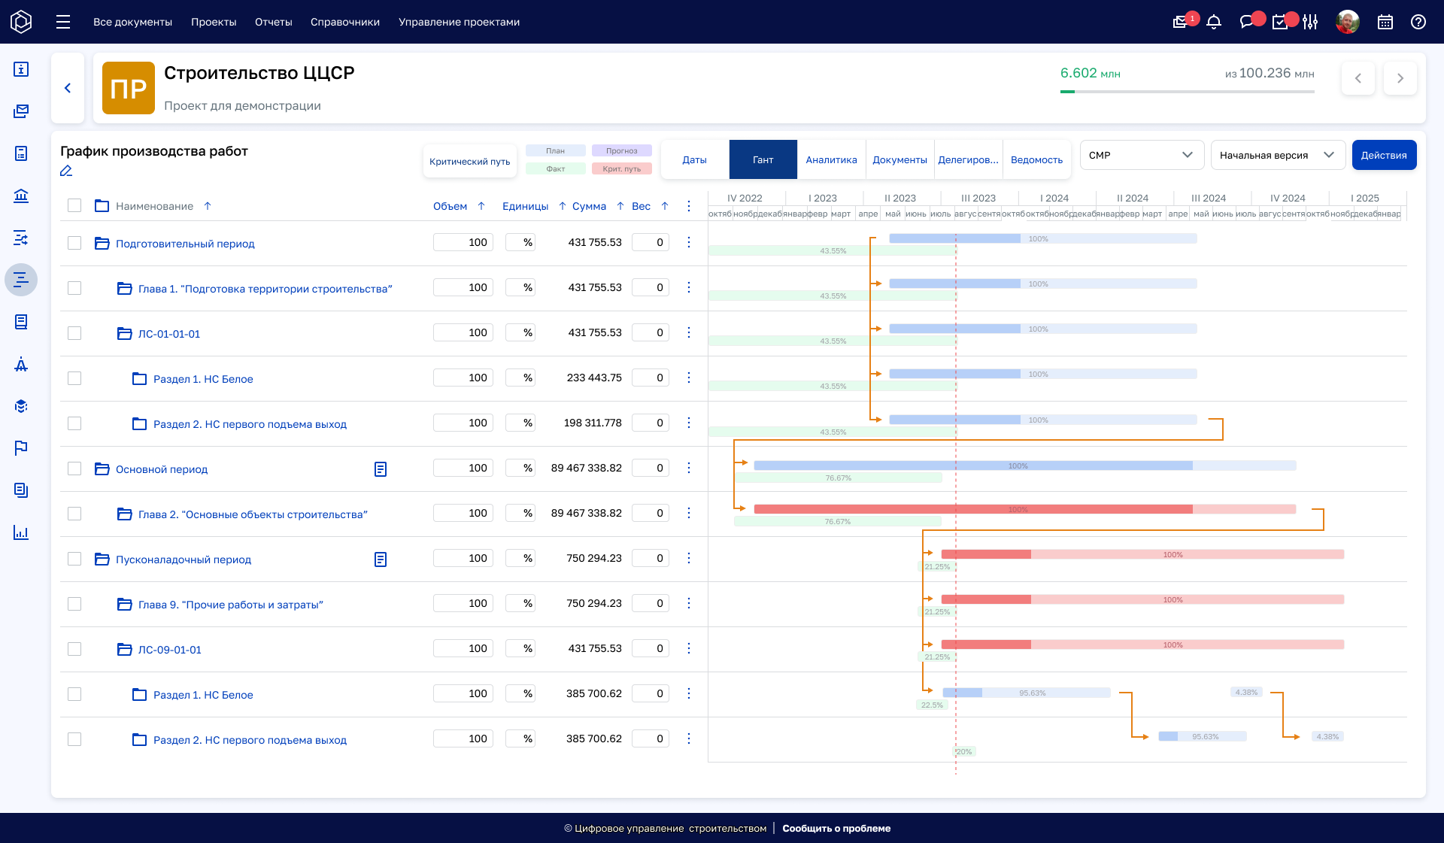Open the СМР dropdown
The width and height of the screenshot is (1444, 843).
pos(1141,156)
